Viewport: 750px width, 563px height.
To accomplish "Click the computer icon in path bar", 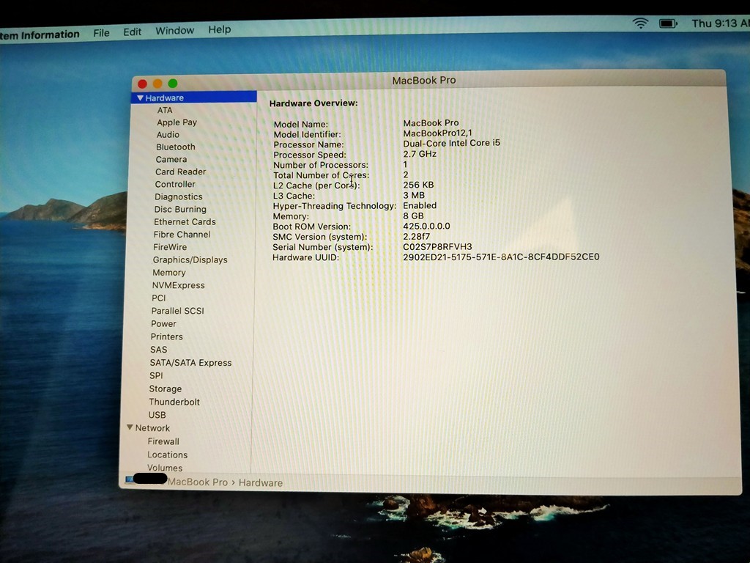I will (130, 479).
